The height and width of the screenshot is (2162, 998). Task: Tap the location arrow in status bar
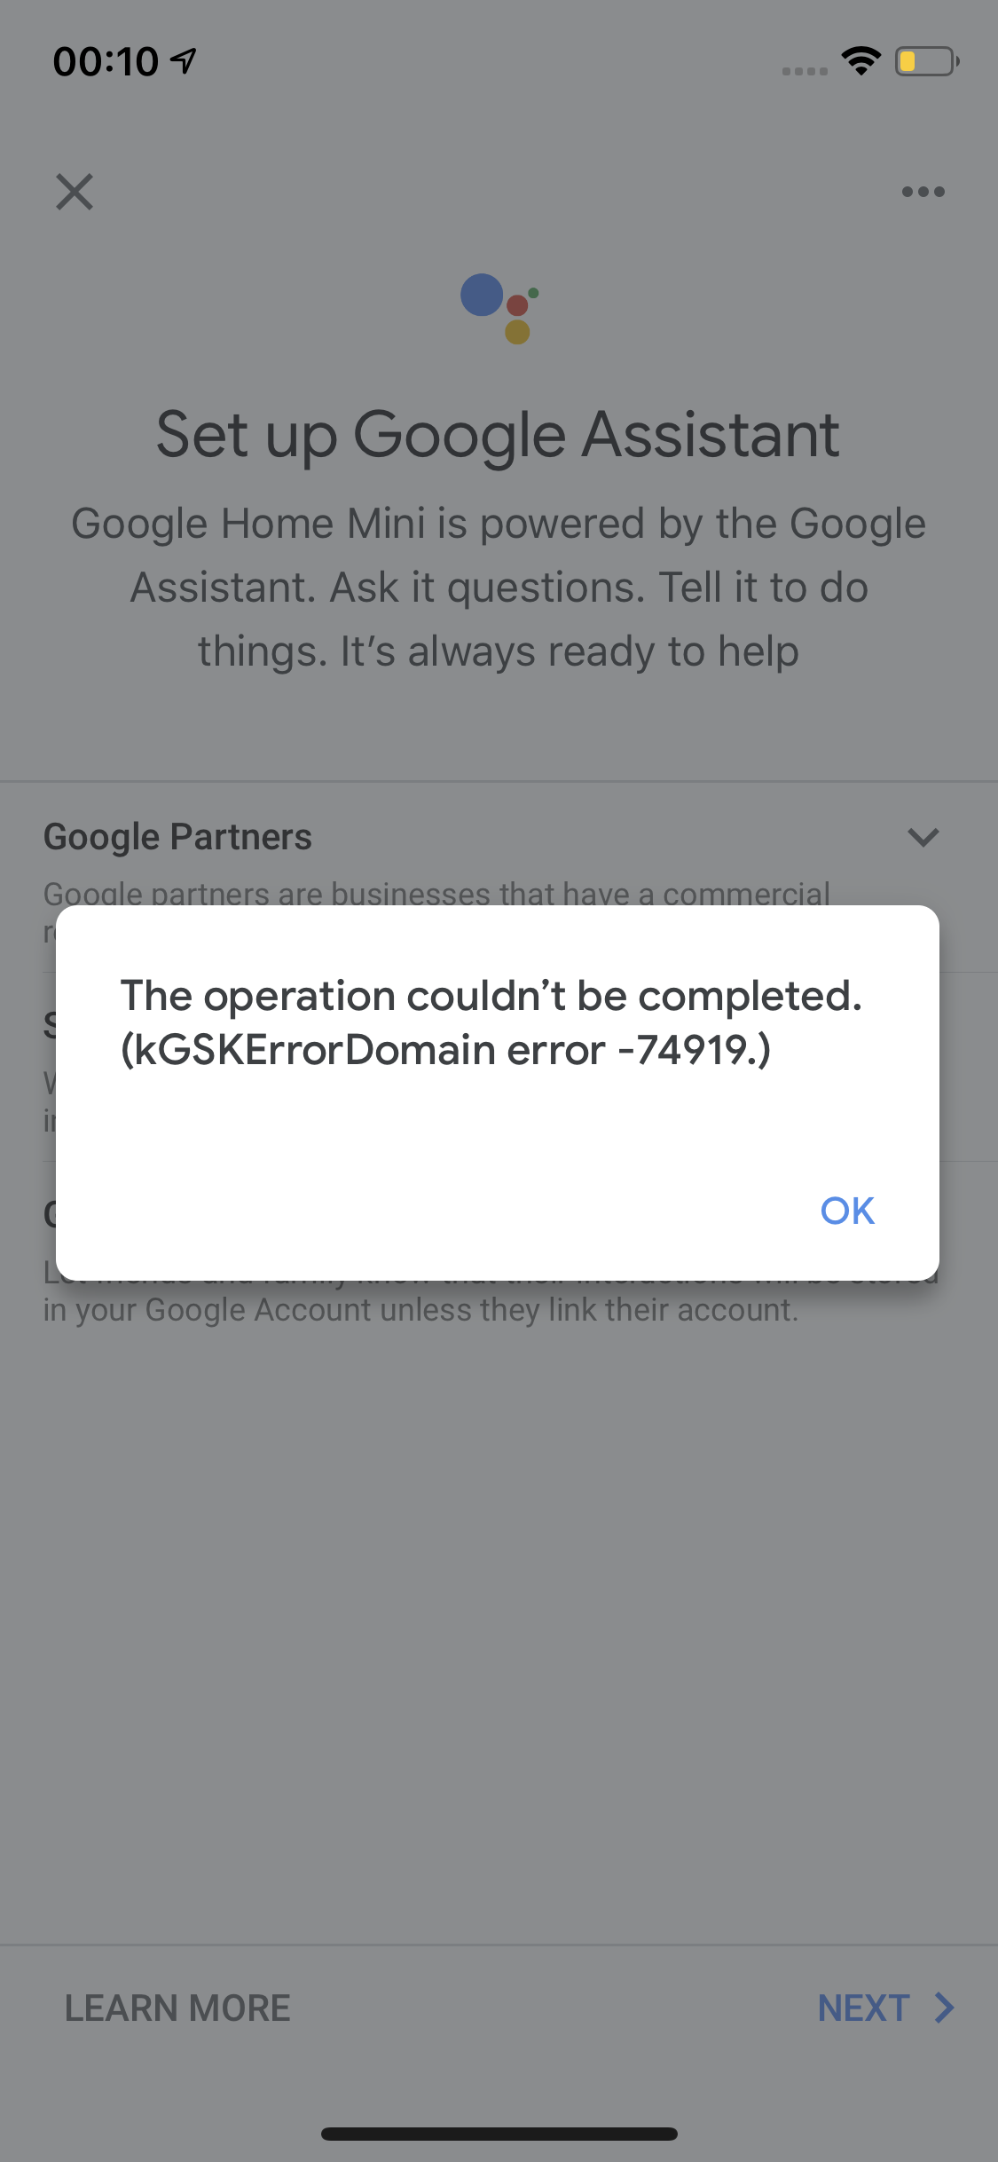(184, 61)
